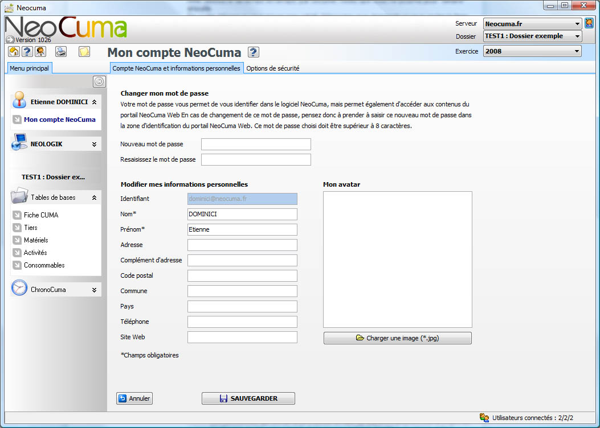This screenshot has height=428, width=600.
Task: Open the yellow sticky note icon
Action: 84,51
